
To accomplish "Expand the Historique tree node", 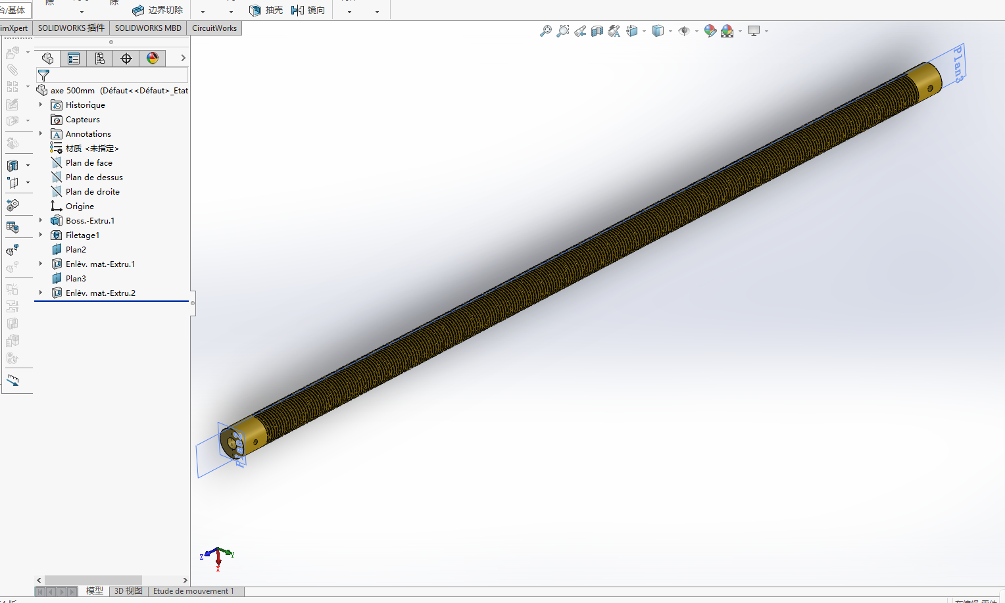I will 41,105.
